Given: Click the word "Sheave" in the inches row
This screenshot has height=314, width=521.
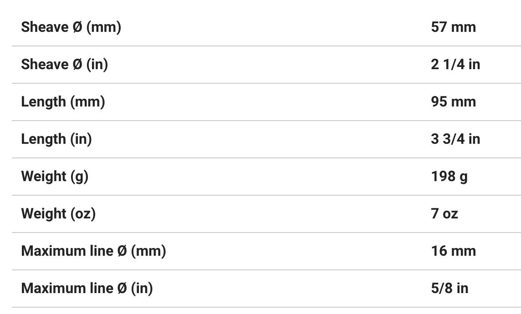Looking at the screenshot, I should pyautogui.click(x=44, y=65).
